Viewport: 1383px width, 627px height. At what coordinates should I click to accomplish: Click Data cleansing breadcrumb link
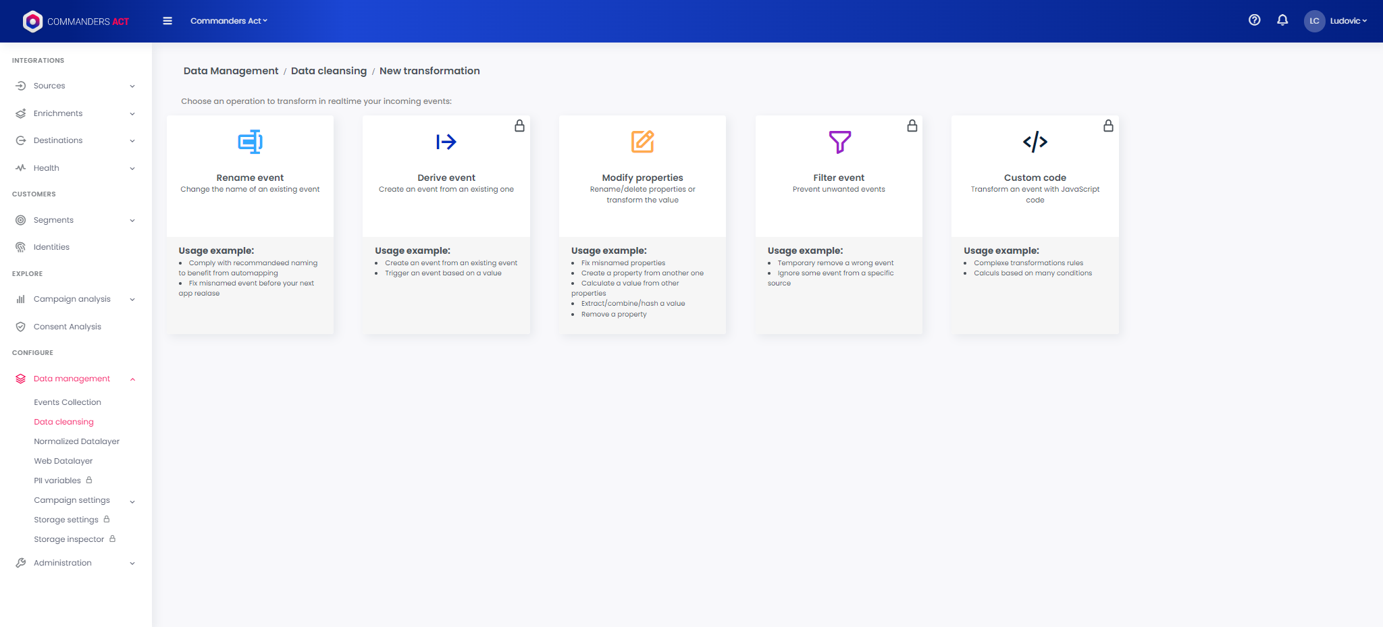pos(328,71)
